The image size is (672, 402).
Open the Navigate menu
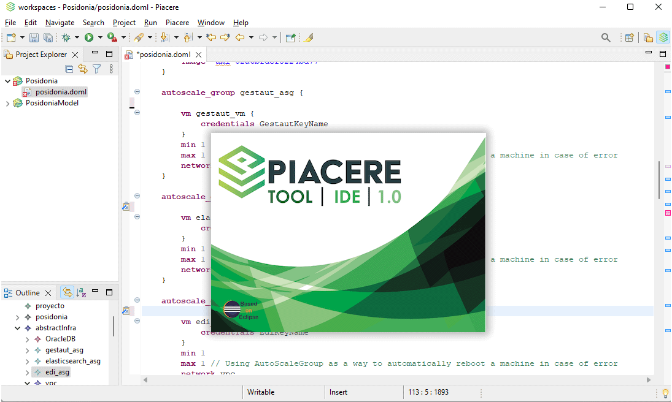60,23
